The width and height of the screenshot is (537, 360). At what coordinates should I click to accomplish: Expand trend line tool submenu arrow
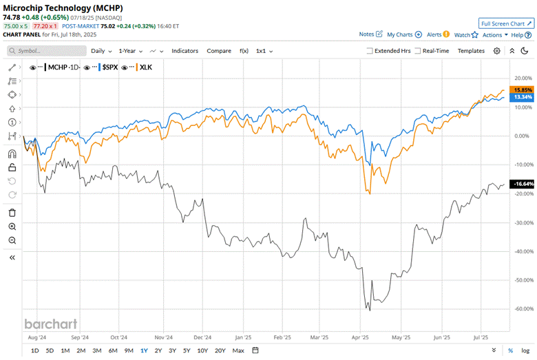[x=20, y=67]
